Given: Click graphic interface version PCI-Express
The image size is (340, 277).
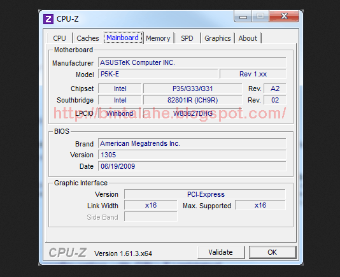Looking at the screenshot, I should pos(205,194).
